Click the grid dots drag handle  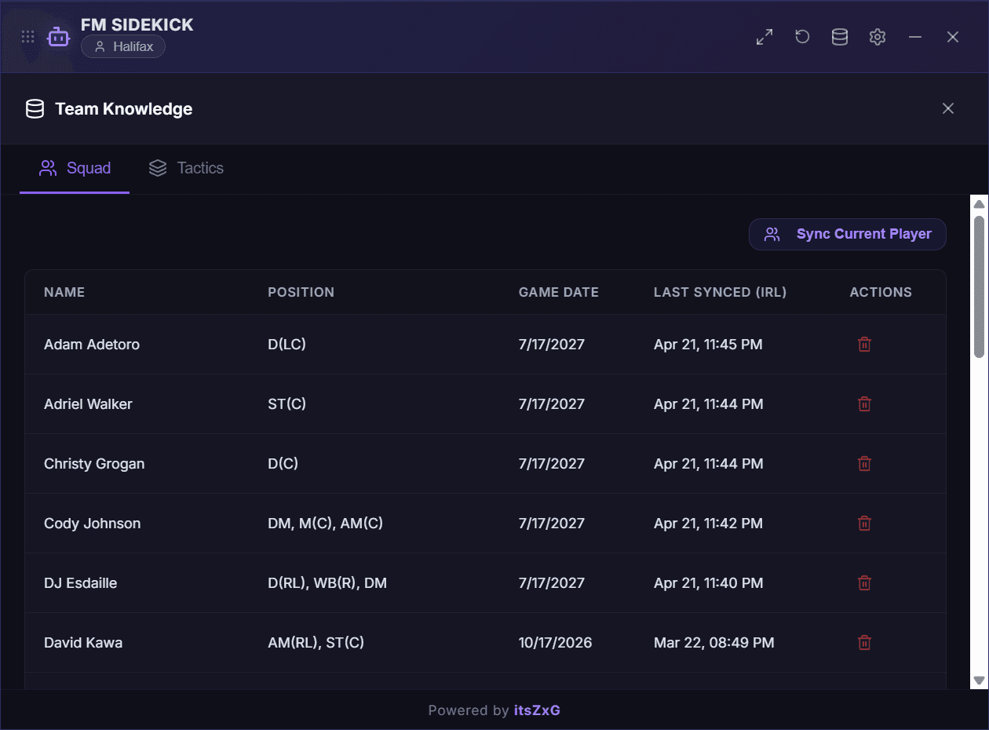28,37
